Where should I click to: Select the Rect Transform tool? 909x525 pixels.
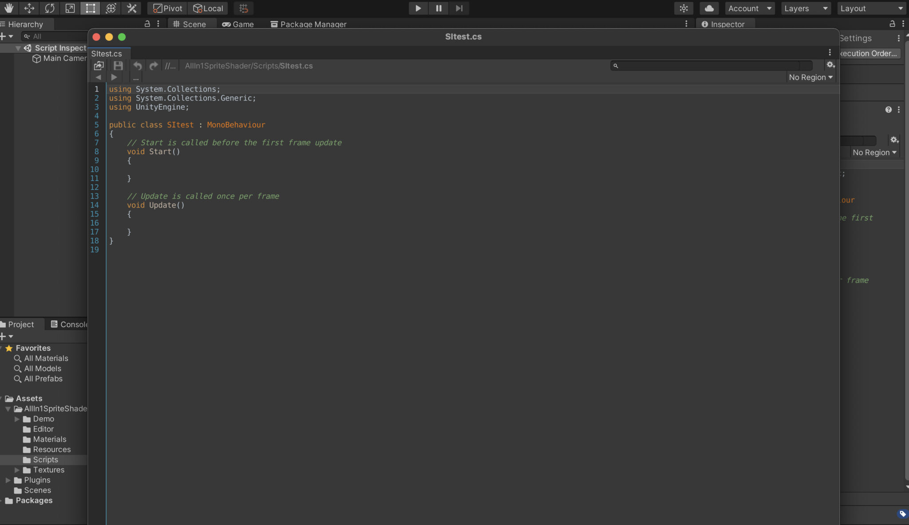(91, 8)
